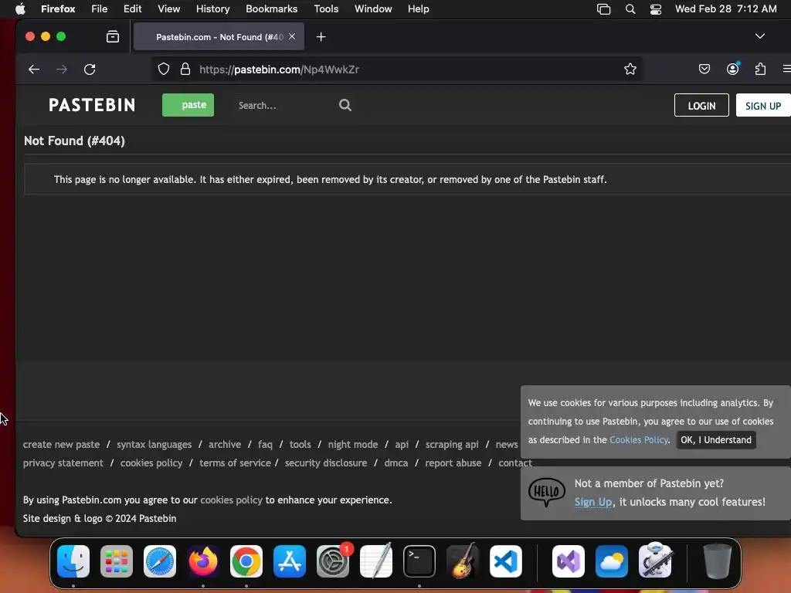The height and width of the screenshot is (593, 791).
Task: Open the Bookmarks menu
Action: (x=271, y=8)
